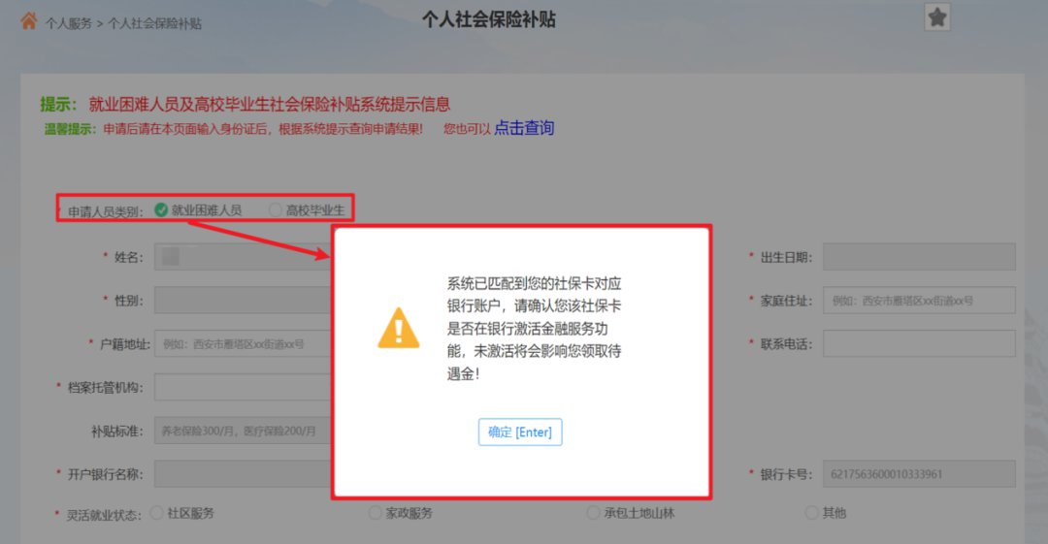Viewport: 1048px width, 544px height.
Task: Click the 姓名 input field
Action: 244,257
